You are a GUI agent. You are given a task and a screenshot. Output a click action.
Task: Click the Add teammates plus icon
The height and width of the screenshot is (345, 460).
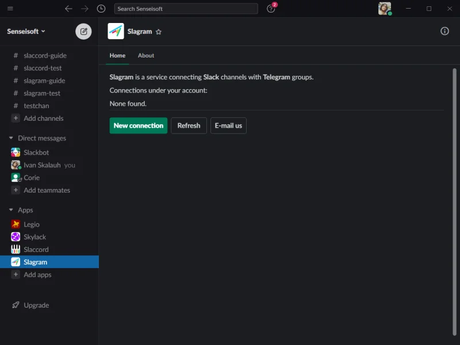pos(16,190)
